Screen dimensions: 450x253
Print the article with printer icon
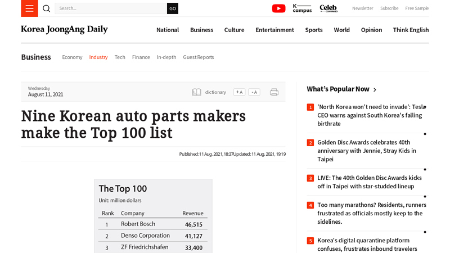tap(274, 92)
